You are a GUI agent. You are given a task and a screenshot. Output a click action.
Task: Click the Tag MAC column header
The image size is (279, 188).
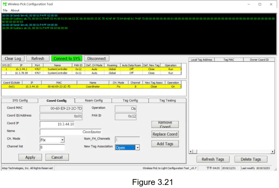click(229, 60)
